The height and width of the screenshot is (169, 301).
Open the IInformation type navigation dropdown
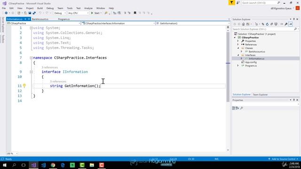coord(118,23)
